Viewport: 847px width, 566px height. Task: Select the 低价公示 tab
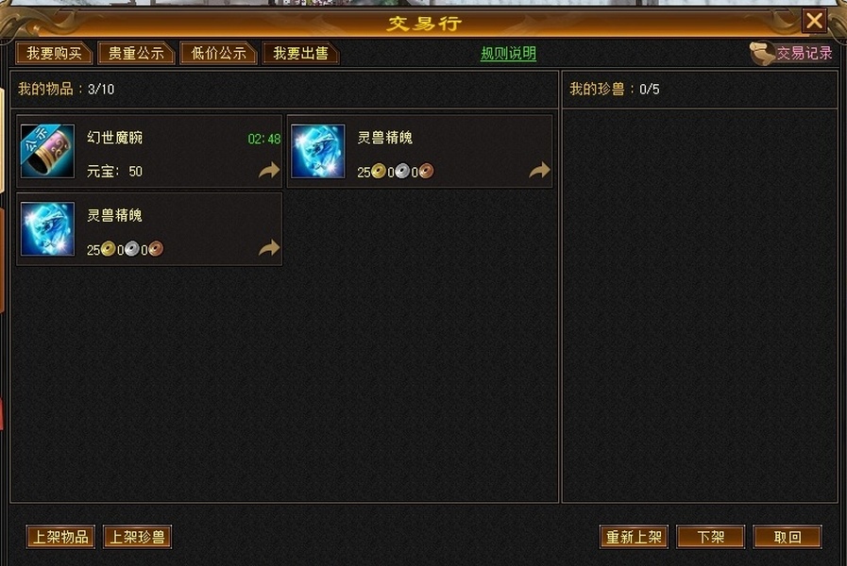pos(218,54)
